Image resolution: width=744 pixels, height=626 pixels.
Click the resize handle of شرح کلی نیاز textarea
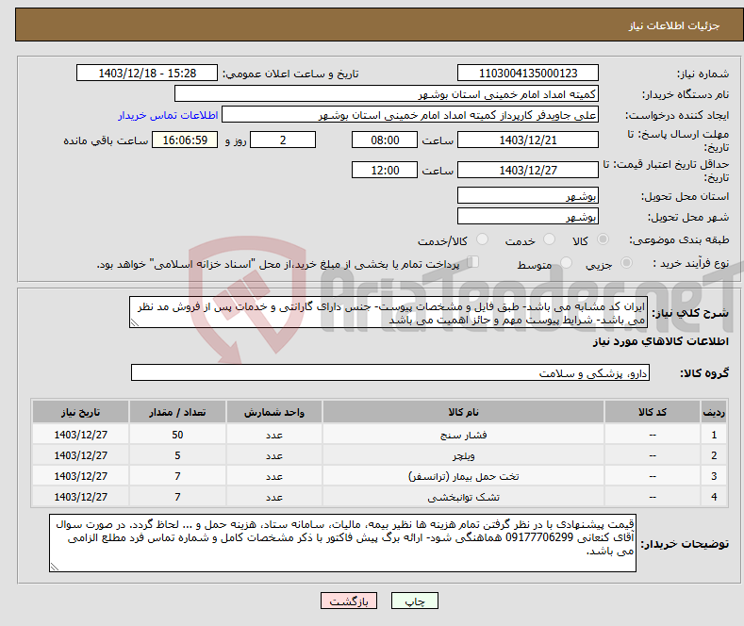(x=134, y=323)
